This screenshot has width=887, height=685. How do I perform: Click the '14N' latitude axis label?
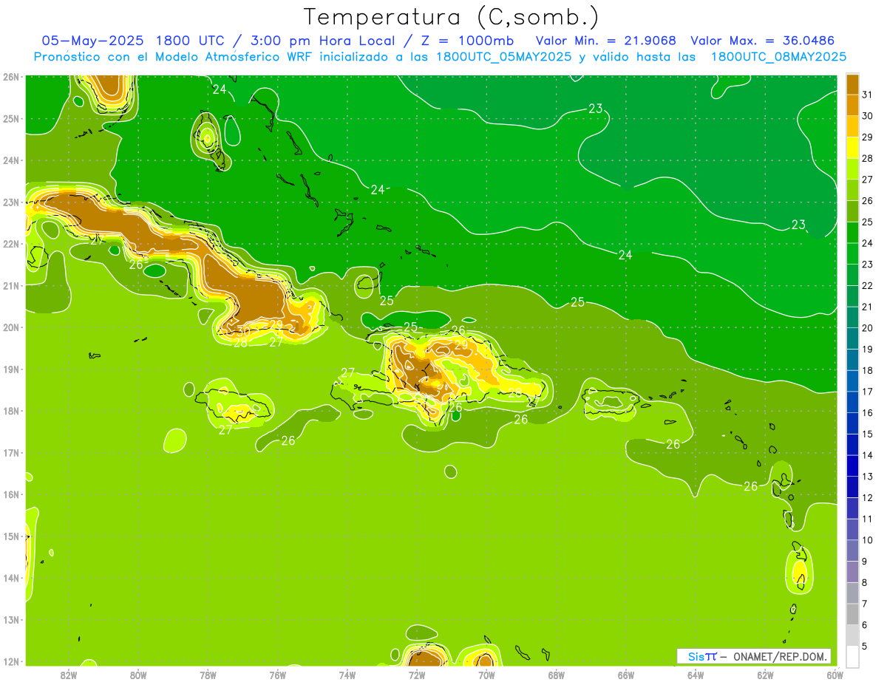point(11,578)
